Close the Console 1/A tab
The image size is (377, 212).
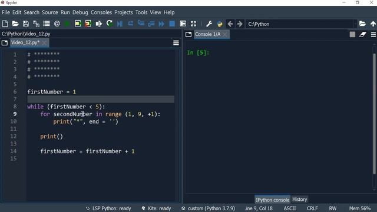pos(225,35)
